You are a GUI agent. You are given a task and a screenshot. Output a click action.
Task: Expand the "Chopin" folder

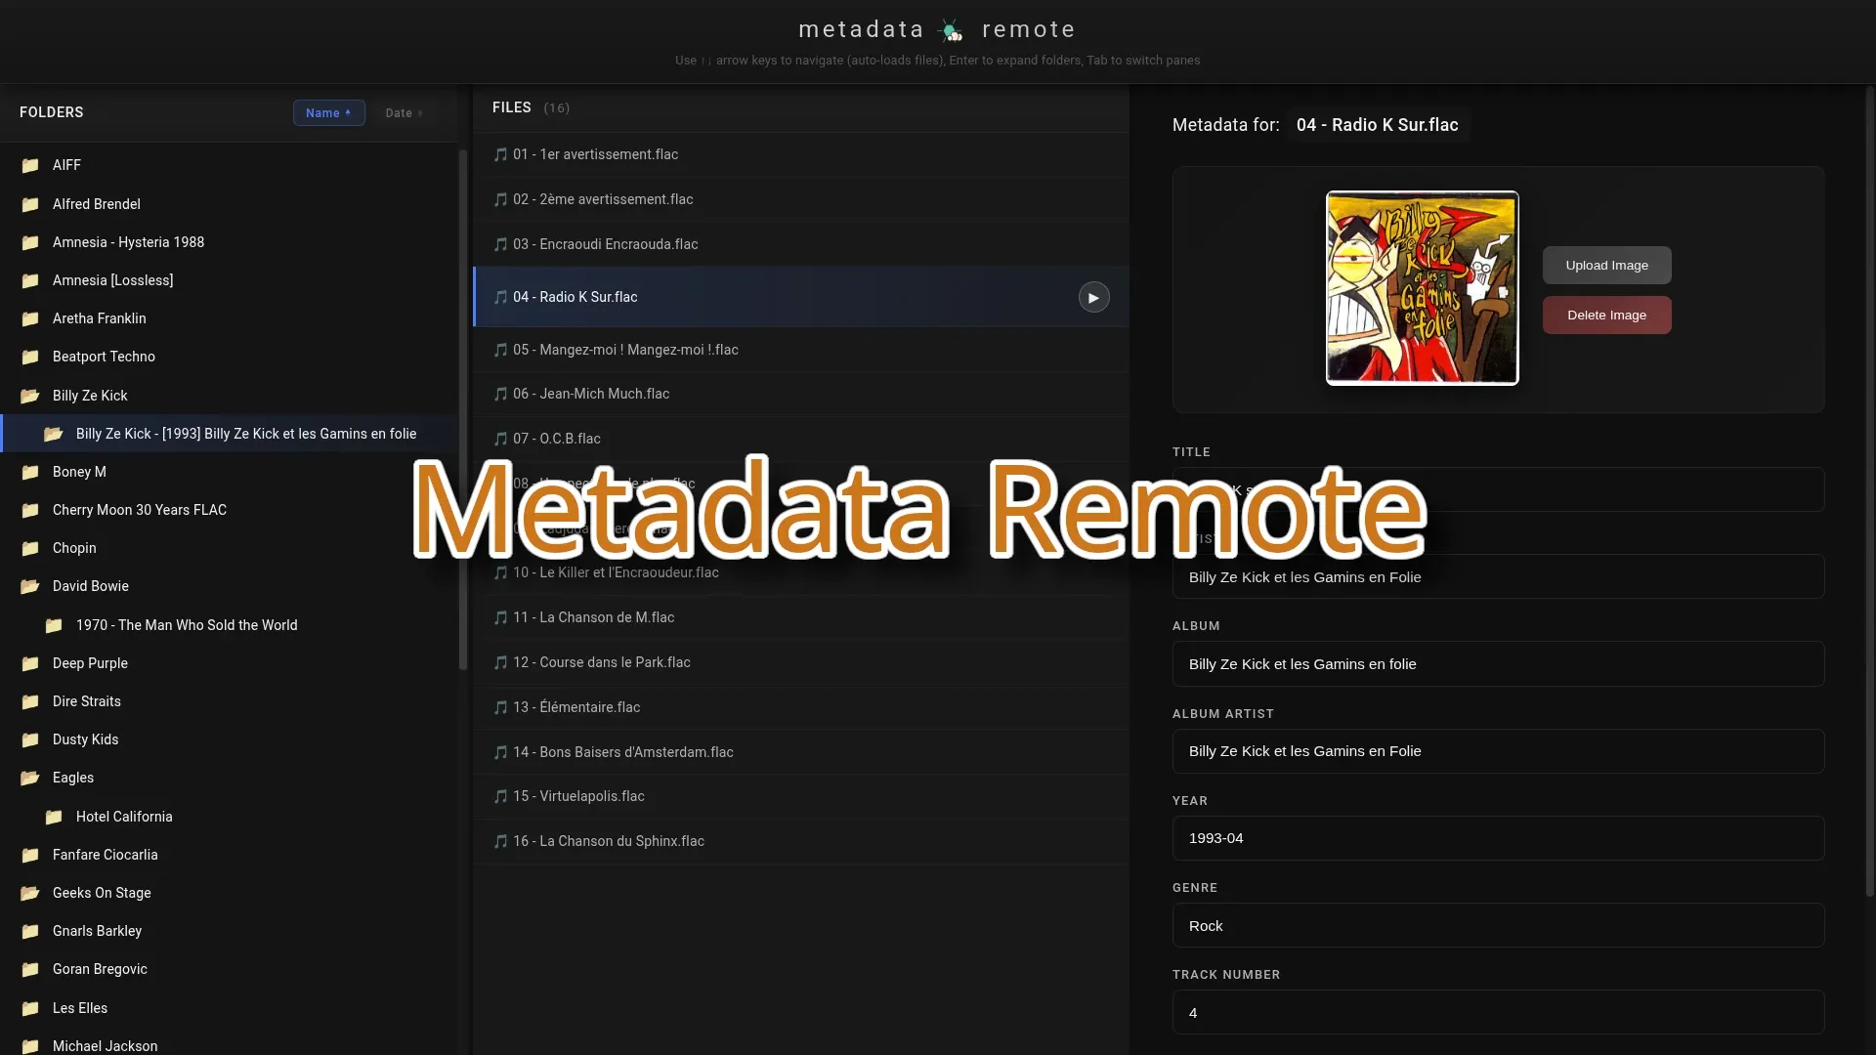click(73, 548)
